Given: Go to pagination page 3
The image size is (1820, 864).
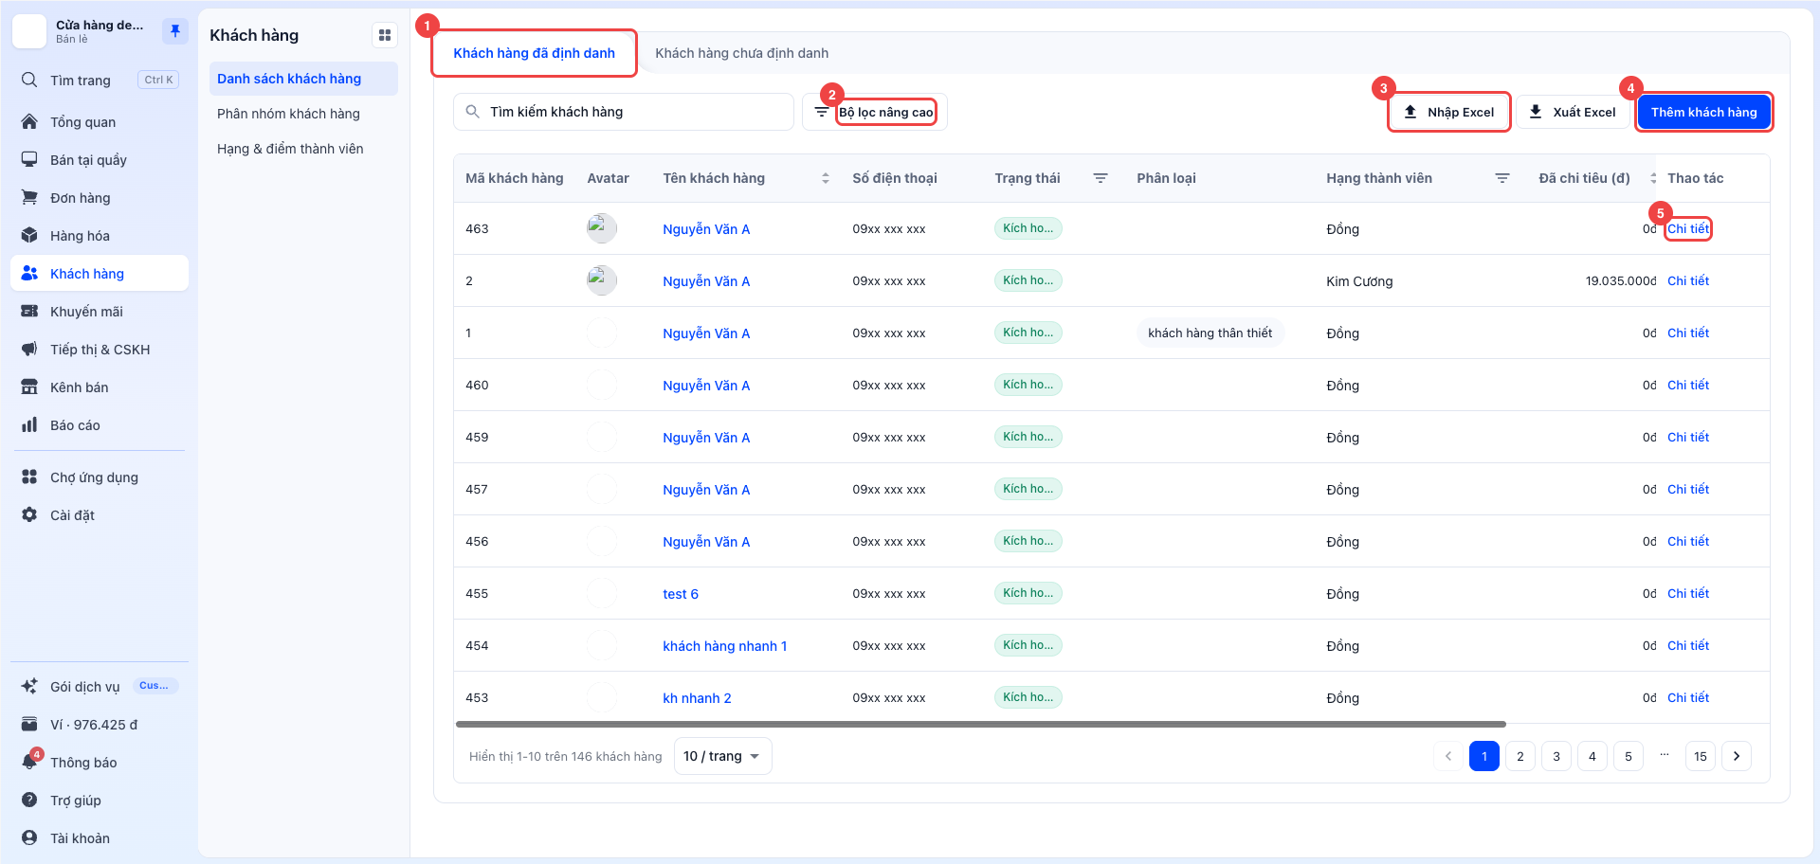Looking at the screenshot, I should pos(1556,756).
